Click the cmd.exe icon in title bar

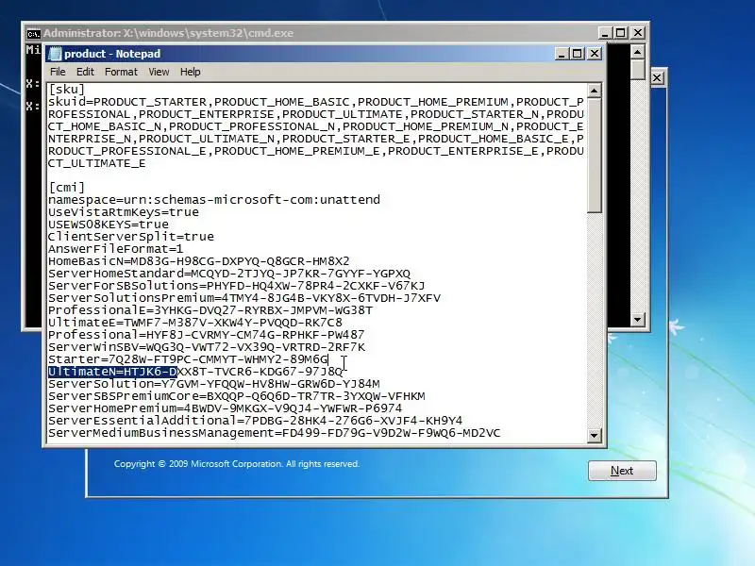click(33, 33)
